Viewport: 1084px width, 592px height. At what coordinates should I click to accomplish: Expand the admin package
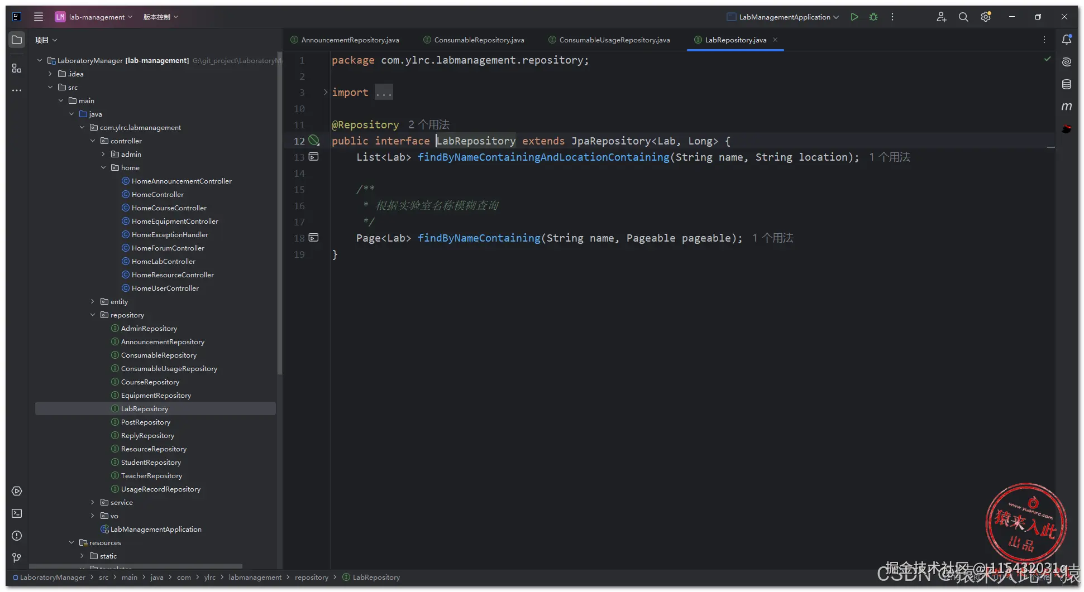pyautogui.click(x=103, y=154)
